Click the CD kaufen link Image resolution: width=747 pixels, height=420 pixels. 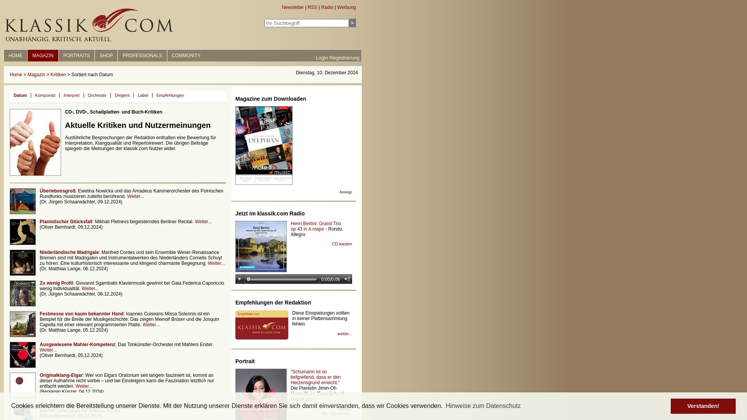tap(342, 244)
